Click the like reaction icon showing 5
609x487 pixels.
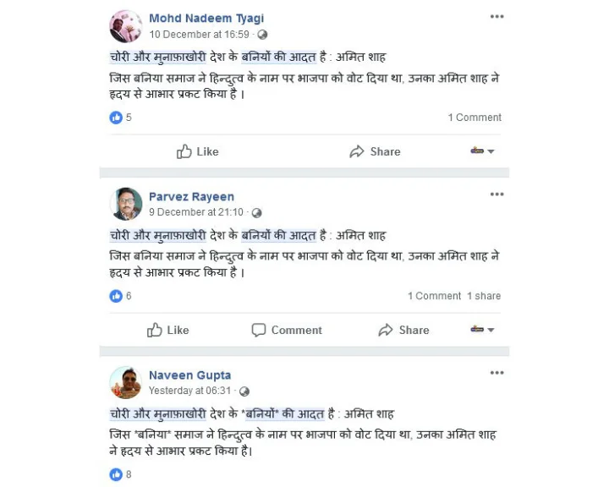[x=116, y=118]
